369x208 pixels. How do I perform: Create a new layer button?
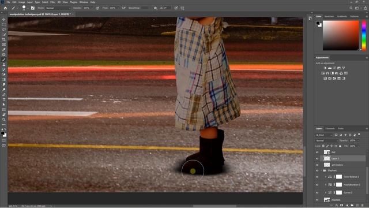357,206
